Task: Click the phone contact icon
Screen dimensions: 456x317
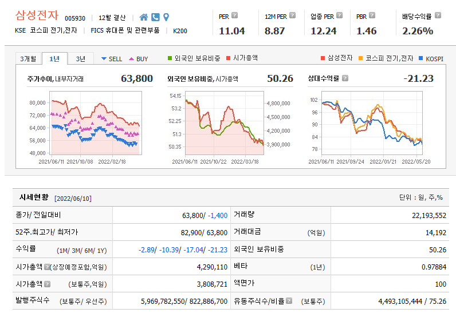Action: 155,17
